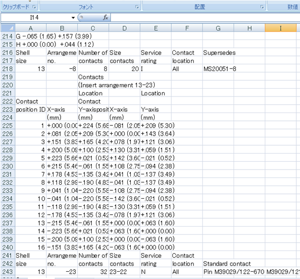Click cell '-23' in row 243
The height and width of the screenshot is (279, 300).
[x=62, y=272]
